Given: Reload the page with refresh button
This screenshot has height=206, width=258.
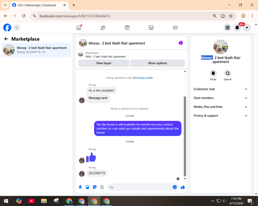Looking at the screenshot, I should 24,16.
